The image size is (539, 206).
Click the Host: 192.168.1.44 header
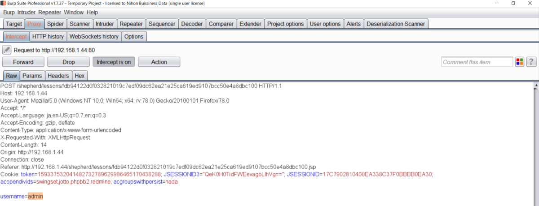coord(23,93)
